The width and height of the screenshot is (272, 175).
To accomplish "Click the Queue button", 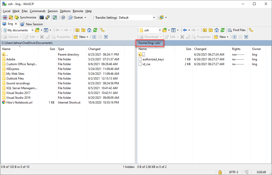I will pyautogui.click(x=76, y=17).
